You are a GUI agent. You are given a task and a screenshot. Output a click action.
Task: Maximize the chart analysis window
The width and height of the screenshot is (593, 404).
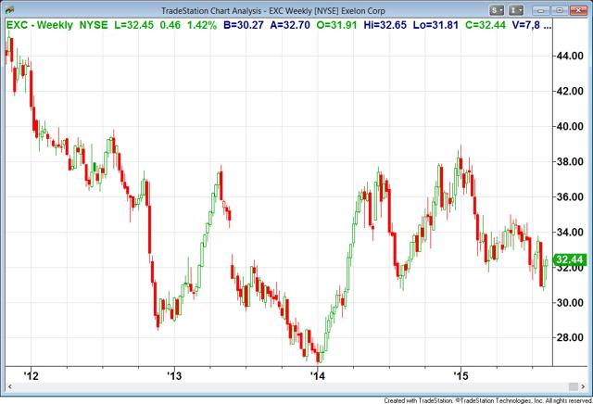(x=560, y=10)
